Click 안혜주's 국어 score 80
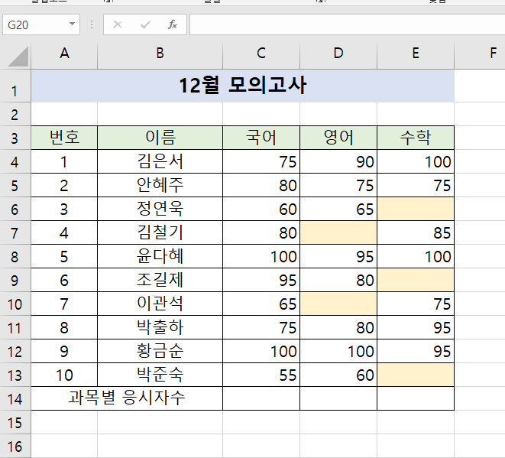This screenshot has height=458, width=505. (261, 185)
